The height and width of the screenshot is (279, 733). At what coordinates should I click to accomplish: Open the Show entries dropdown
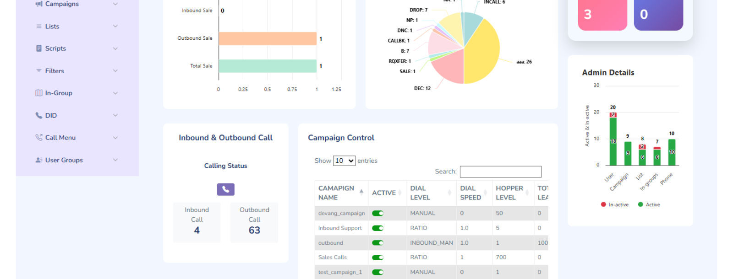coord(344,161)
